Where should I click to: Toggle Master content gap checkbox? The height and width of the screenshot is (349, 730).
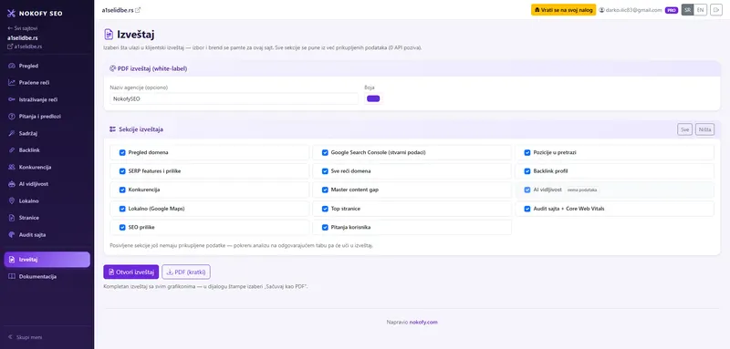325,190
